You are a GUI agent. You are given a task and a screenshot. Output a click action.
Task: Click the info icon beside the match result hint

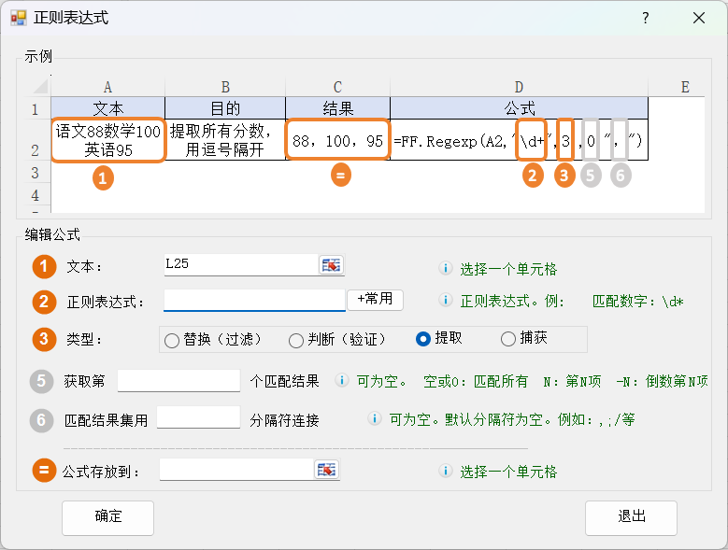coord(342,381)
